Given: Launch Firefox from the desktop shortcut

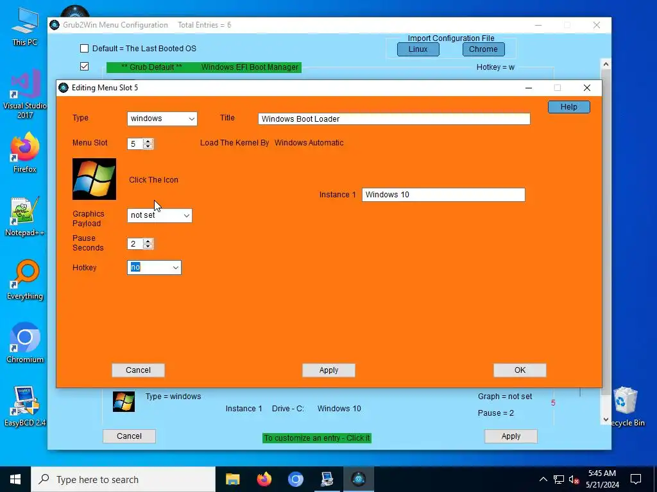Looking at the screenshot, I should click(x=25, y=152).
